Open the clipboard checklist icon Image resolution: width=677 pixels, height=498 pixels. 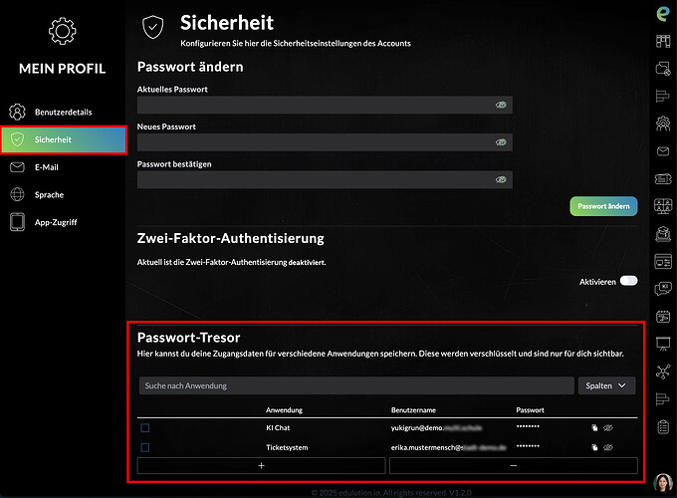[x=663, y=426]
